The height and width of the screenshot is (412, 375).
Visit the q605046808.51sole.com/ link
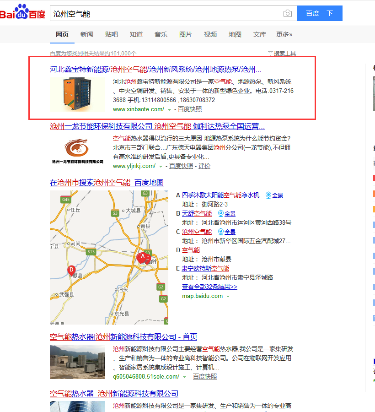tap(146, 377)
